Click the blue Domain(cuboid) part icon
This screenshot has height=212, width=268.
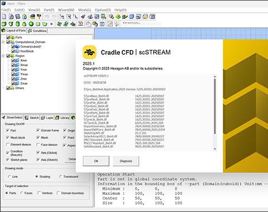coord(17,47)
